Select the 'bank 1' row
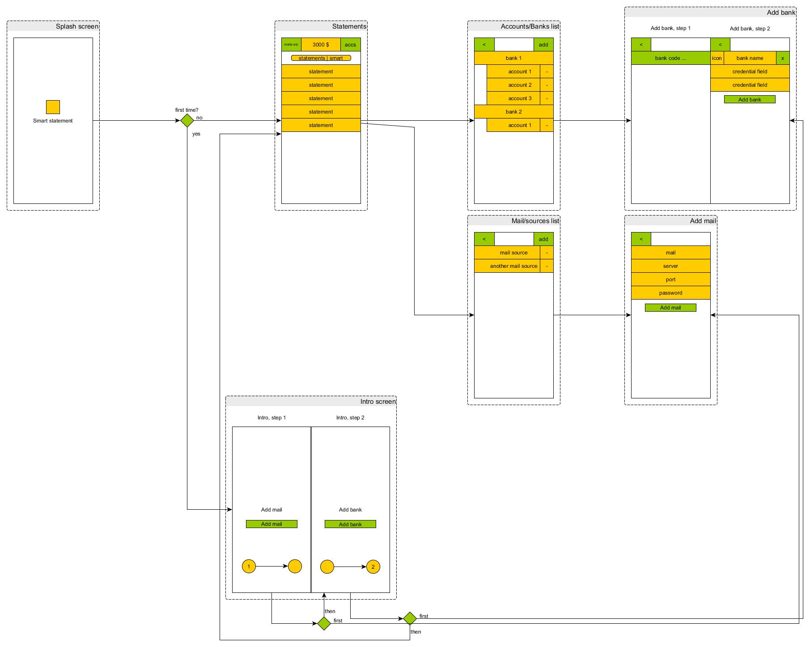810x647 pixels. pyautogui.click(x=514, y=58)
